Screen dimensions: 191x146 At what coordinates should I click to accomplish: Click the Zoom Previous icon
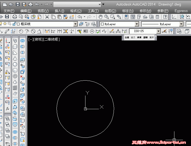119,17
